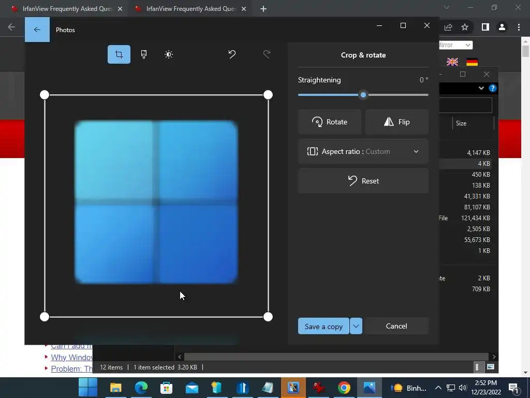Click the Redo arrow in Photos

pyautogui.click(x=267, y=54)
